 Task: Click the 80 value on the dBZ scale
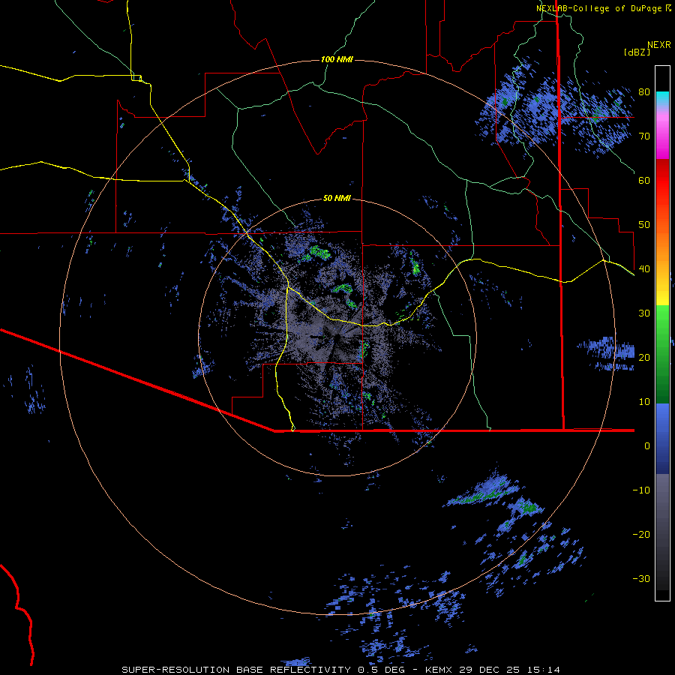click(x=644, y=91)
